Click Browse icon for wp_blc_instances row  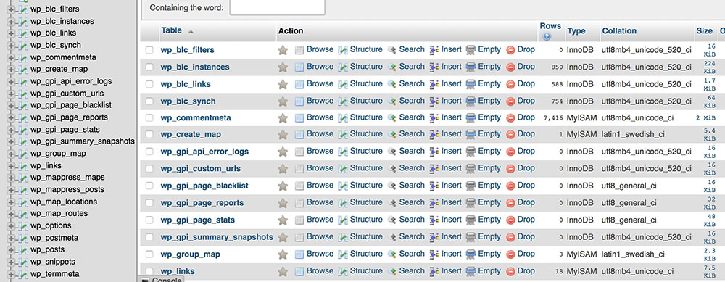point(299,67)
